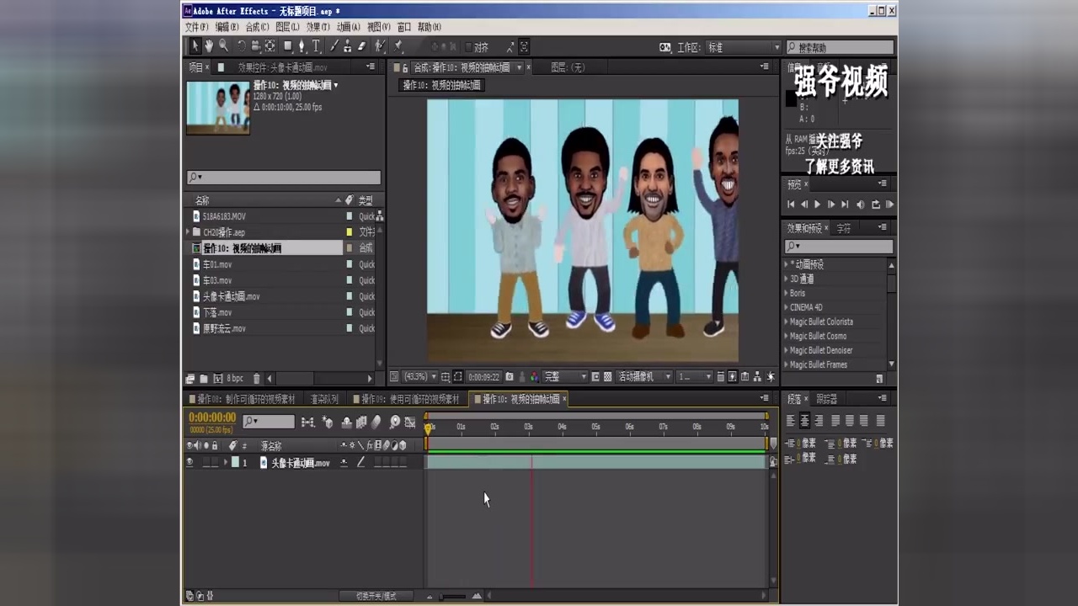Click viewer timecode 0:00:09:22

point(484,377)
